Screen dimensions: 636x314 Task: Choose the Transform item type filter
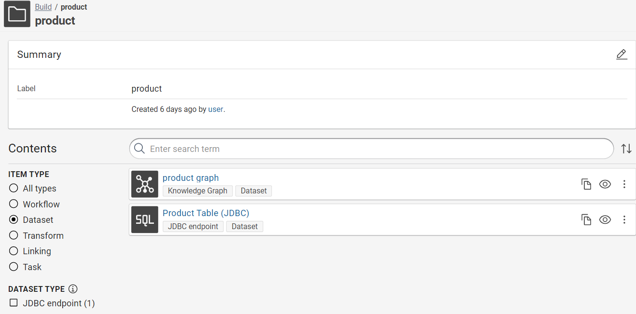tap(14, 235)
